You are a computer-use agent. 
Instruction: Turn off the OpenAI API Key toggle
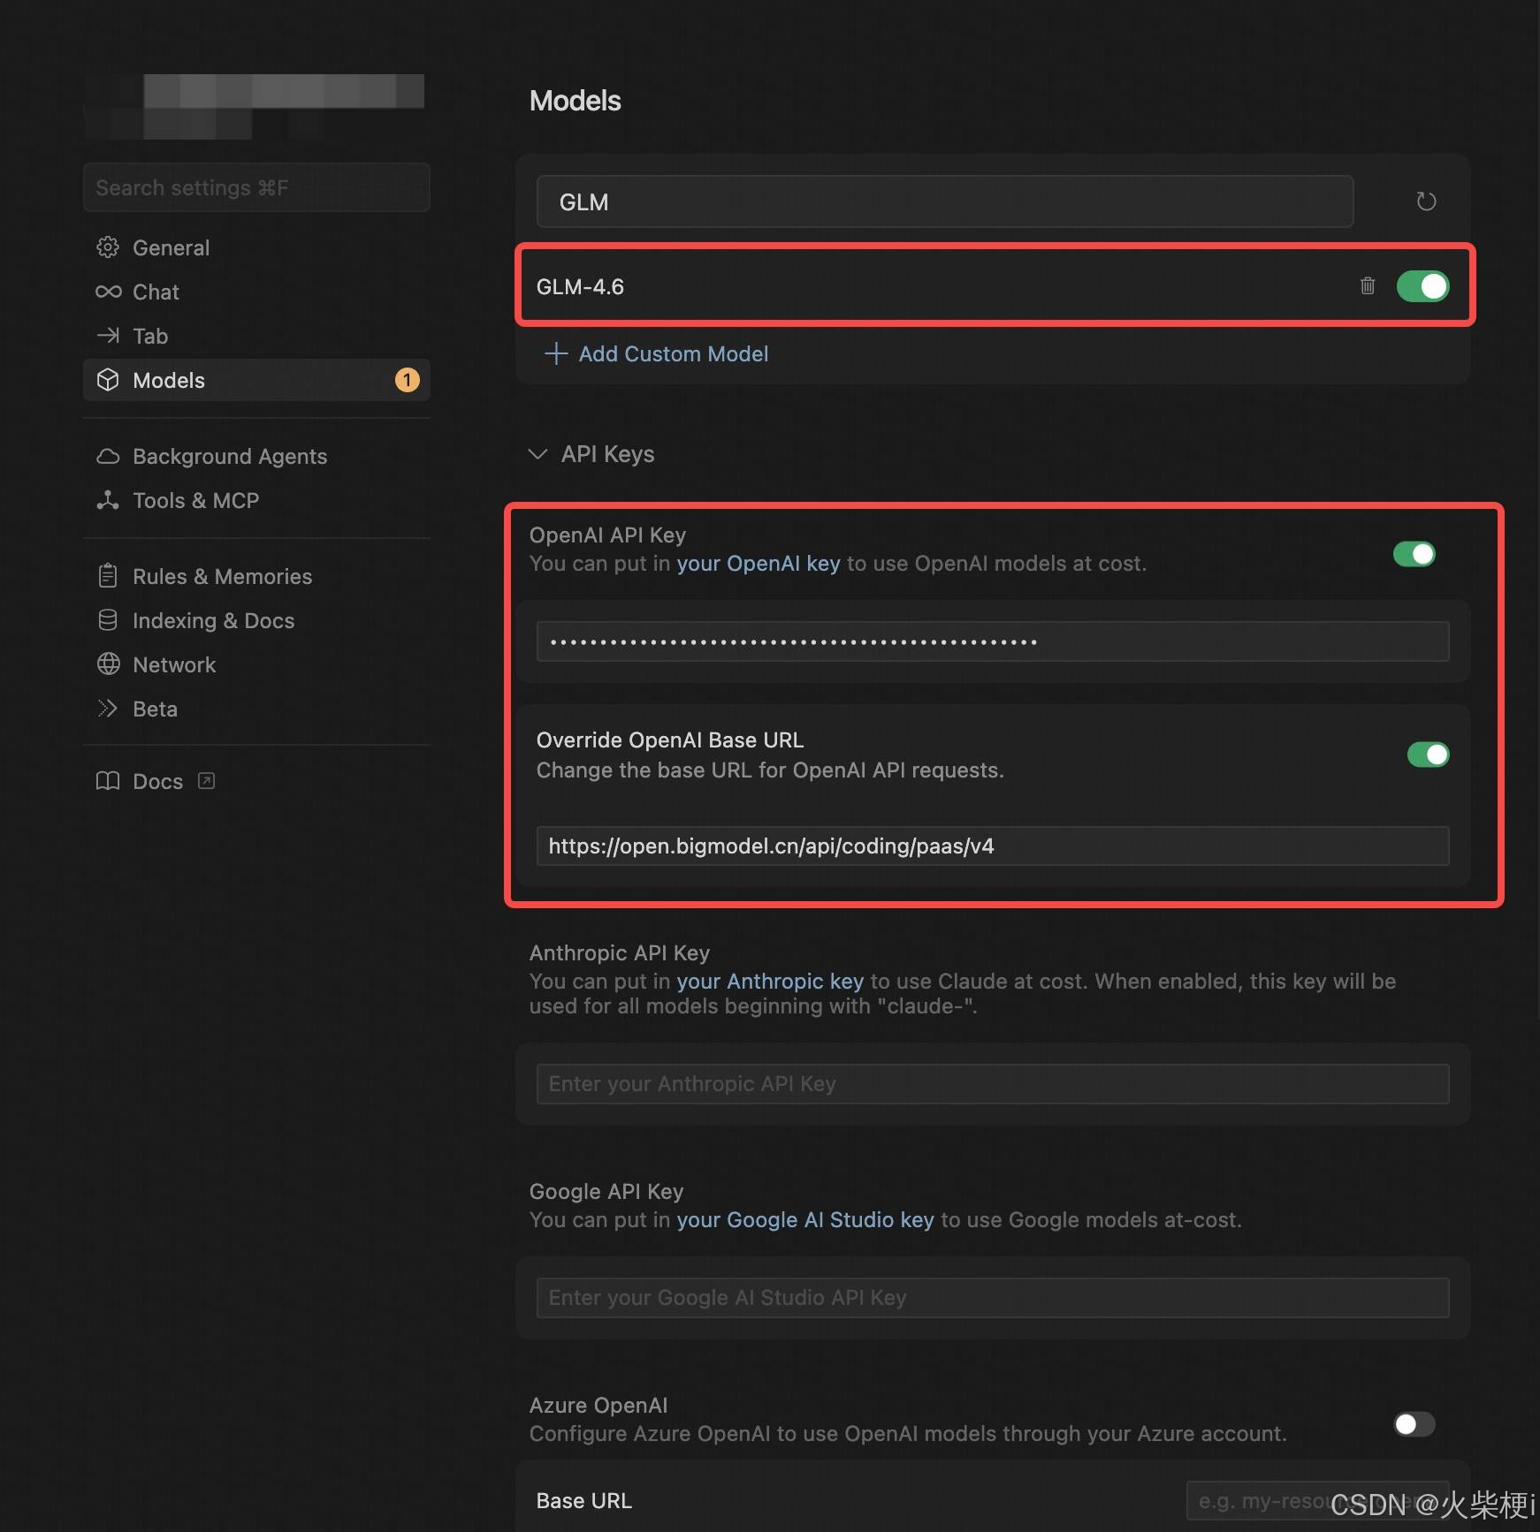[1414, 554]
